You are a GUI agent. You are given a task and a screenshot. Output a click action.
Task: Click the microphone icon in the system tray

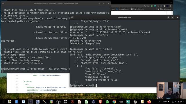coord(178,102)
